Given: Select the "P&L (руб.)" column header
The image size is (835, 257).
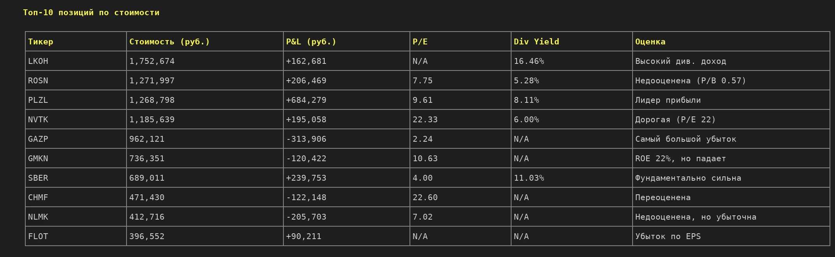Looking at the screenshot, I should (311, 42).
